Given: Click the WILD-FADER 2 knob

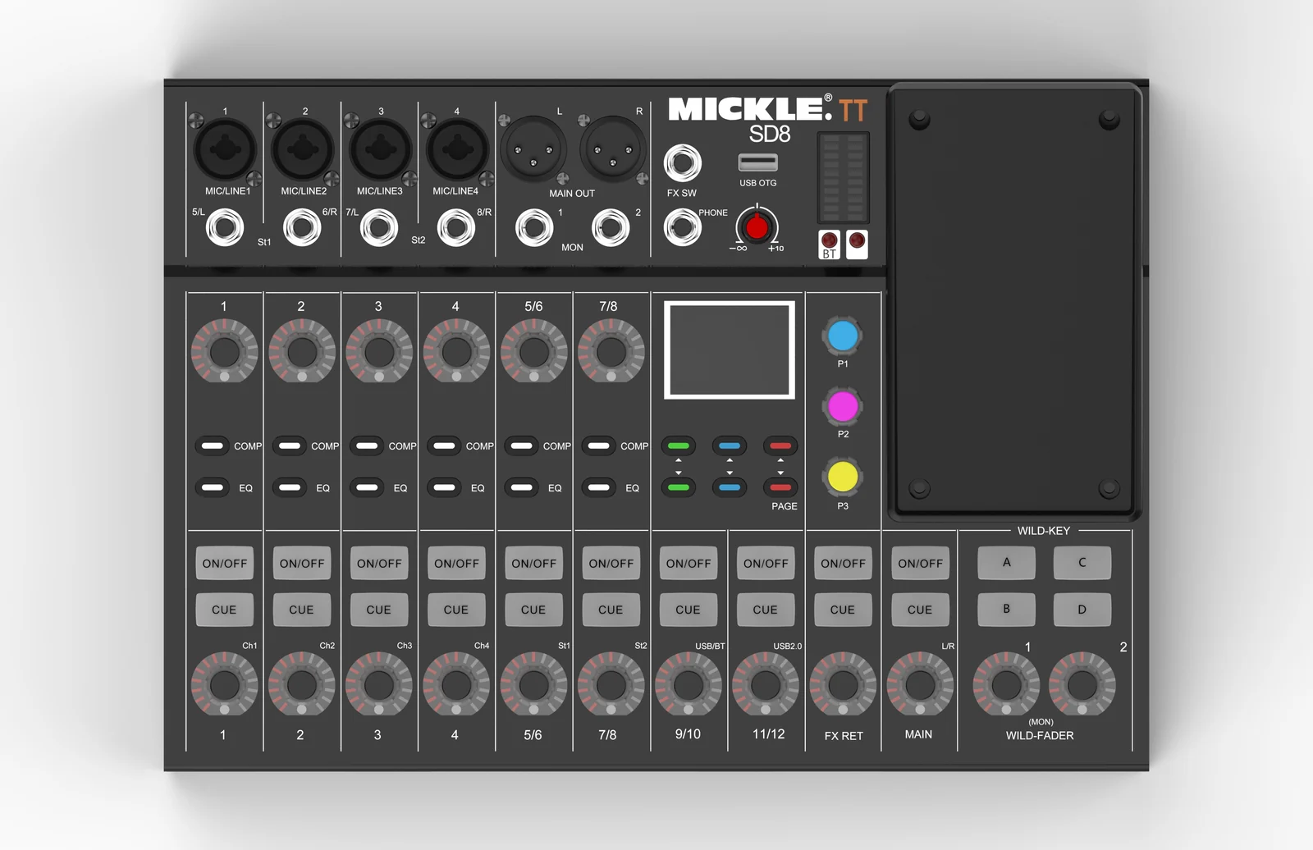Looking at the screenshot, I should 1082,684.
